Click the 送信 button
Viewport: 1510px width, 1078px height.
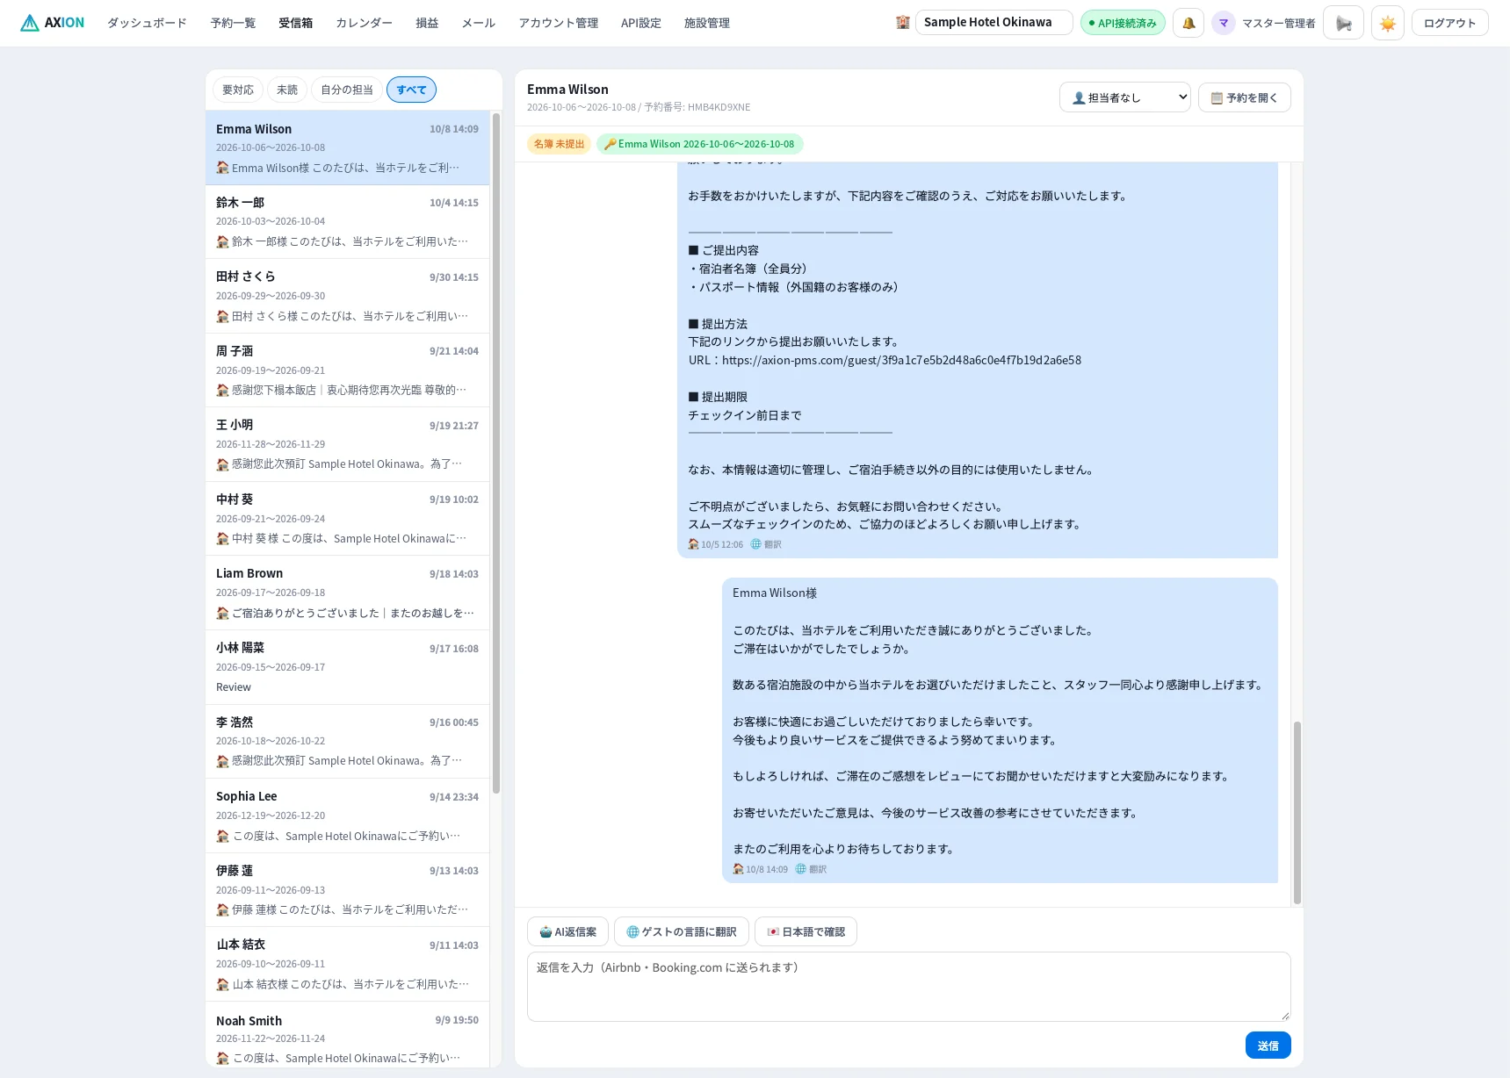[1268, 1046]
